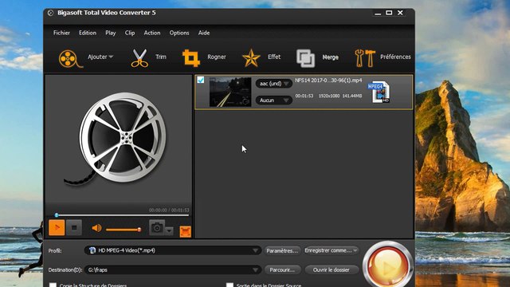Click the 141.44MB file size text
Image resolution: width=510 pixels, height=287 pixels.
[x=352, y=96]
